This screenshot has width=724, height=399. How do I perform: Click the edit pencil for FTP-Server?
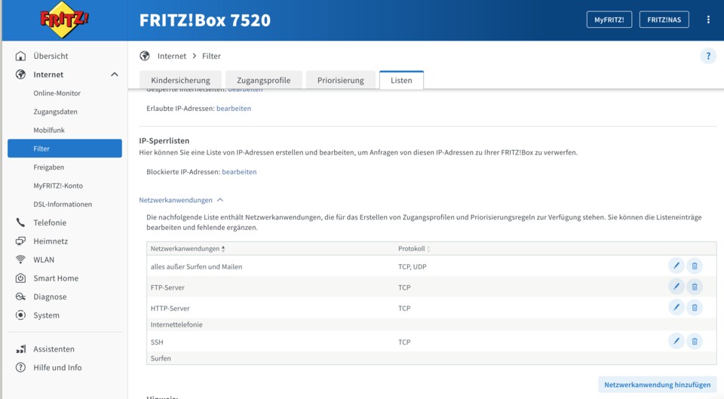point(676,287)
